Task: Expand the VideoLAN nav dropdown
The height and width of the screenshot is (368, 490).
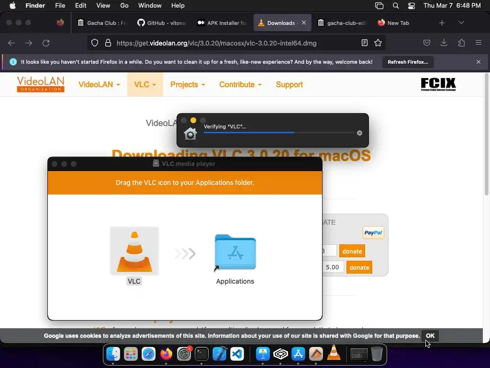Action: click(x=99, y=84)
